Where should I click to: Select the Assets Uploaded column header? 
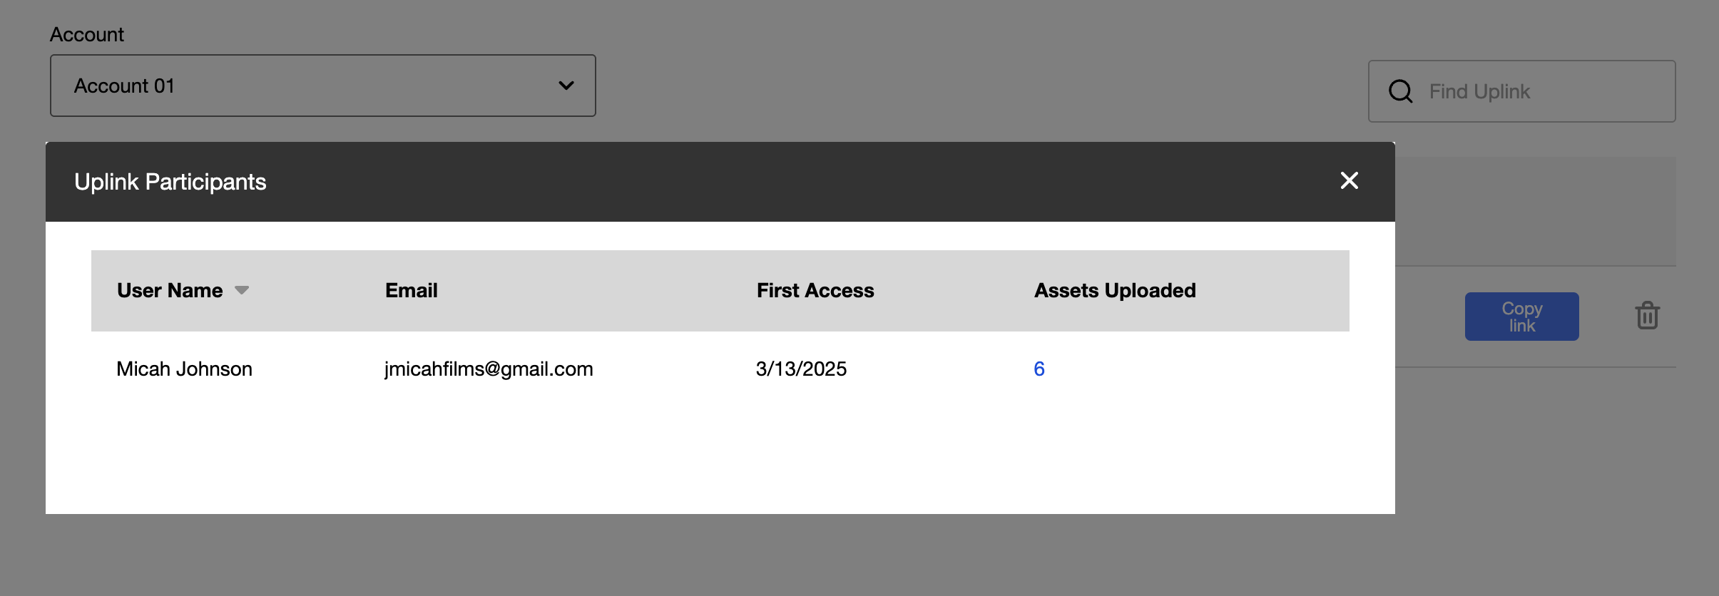coord(1115,290)
